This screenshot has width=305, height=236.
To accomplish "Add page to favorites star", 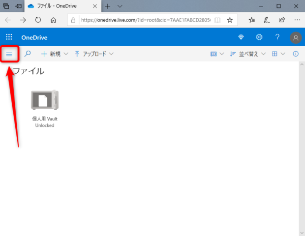I will point(230,20).
